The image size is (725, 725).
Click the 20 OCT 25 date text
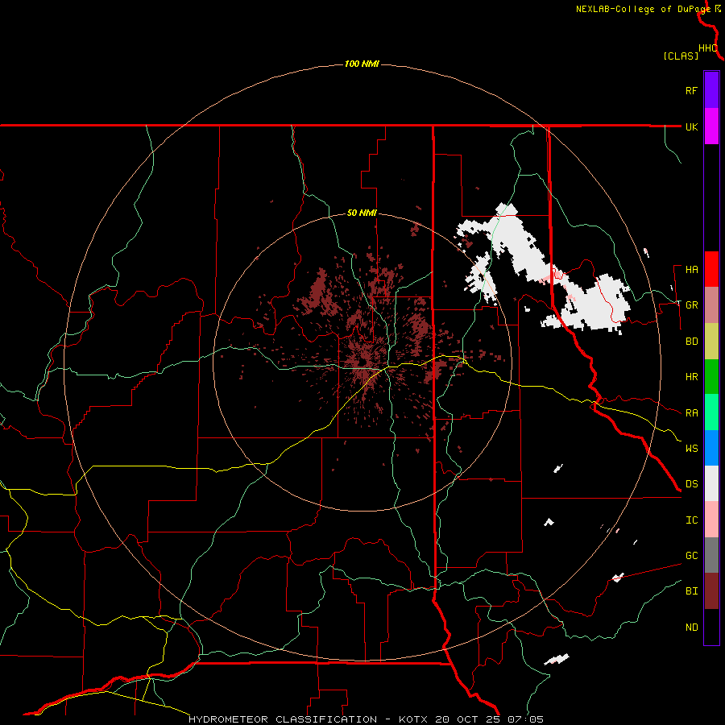click(x=468, y=719)
